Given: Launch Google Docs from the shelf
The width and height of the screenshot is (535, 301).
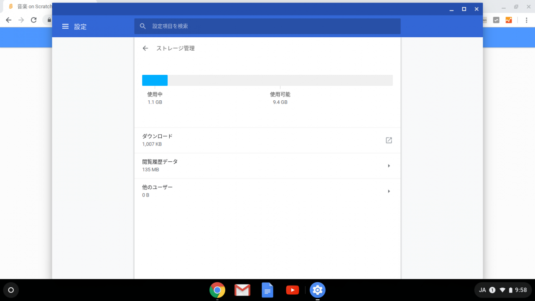Looking at the screenshot, I should pos(267,290).
